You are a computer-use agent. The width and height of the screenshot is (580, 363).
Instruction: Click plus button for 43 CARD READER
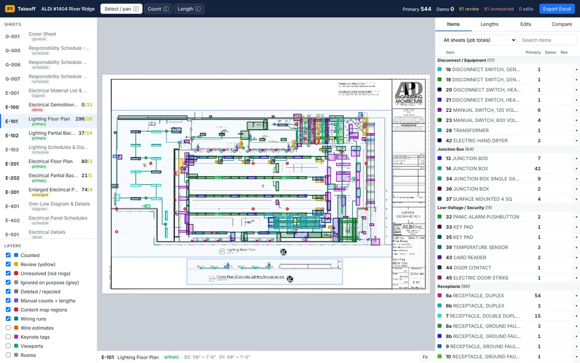pos(576,258)
